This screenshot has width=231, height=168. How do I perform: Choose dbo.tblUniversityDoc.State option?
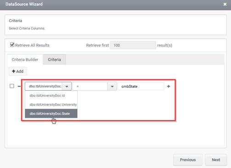tap(51, 114)
